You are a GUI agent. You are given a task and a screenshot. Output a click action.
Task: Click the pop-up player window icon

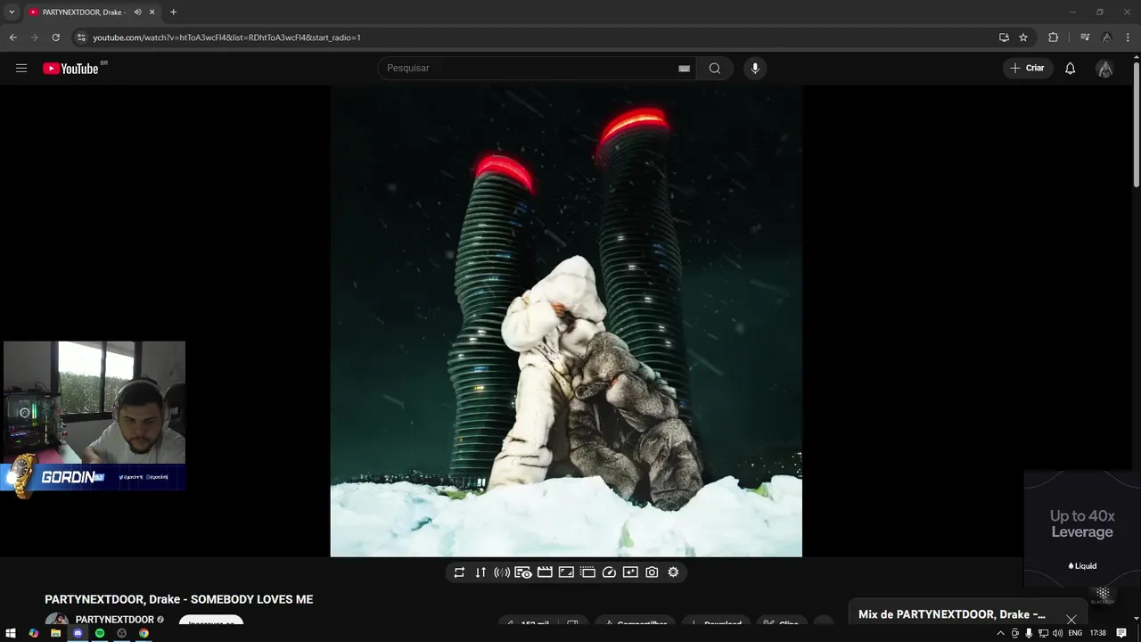587,572
